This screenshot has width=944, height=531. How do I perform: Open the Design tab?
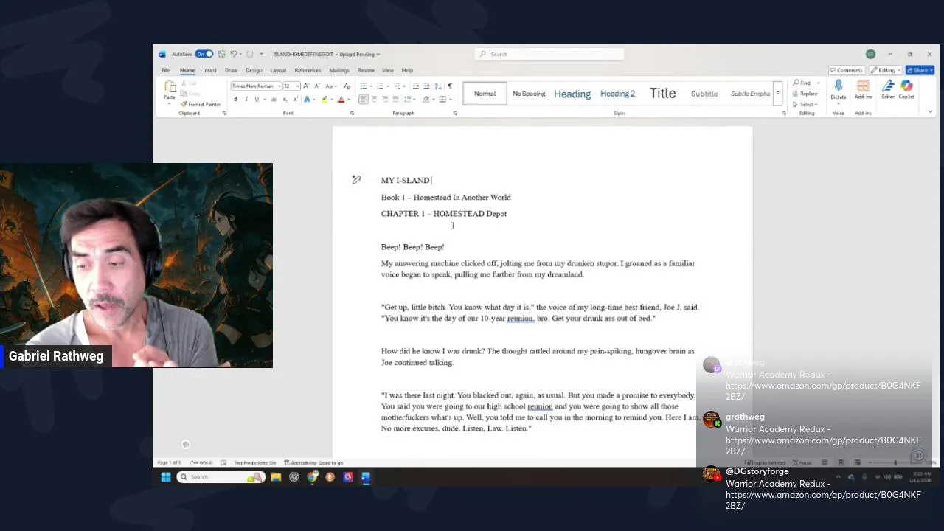pos(254,70)
